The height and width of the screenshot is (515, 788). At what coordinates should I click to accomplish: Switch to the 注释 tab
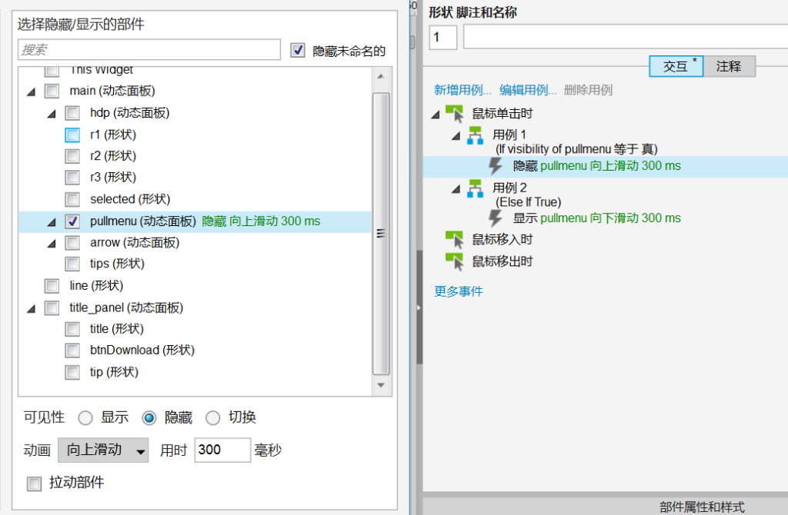tap(729, 66)
